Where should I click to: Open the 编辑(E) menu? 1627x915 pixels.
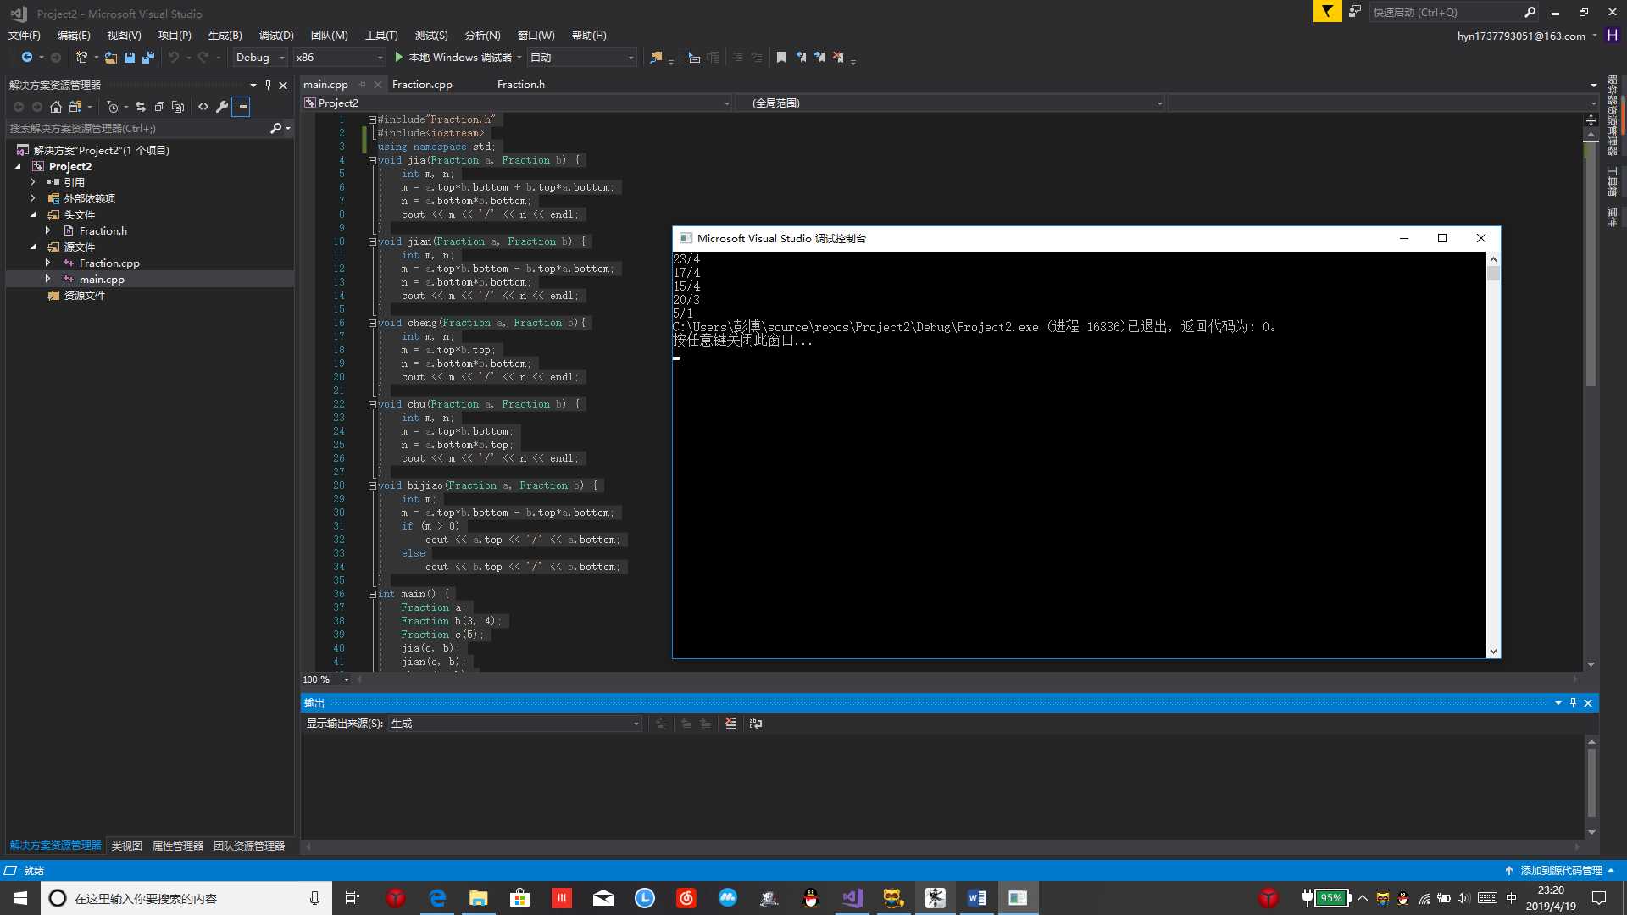[74, 36]
